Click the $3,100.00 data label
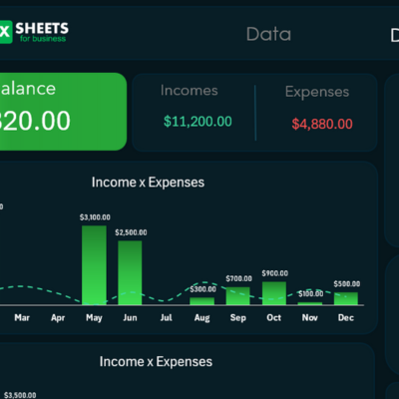 95,217
